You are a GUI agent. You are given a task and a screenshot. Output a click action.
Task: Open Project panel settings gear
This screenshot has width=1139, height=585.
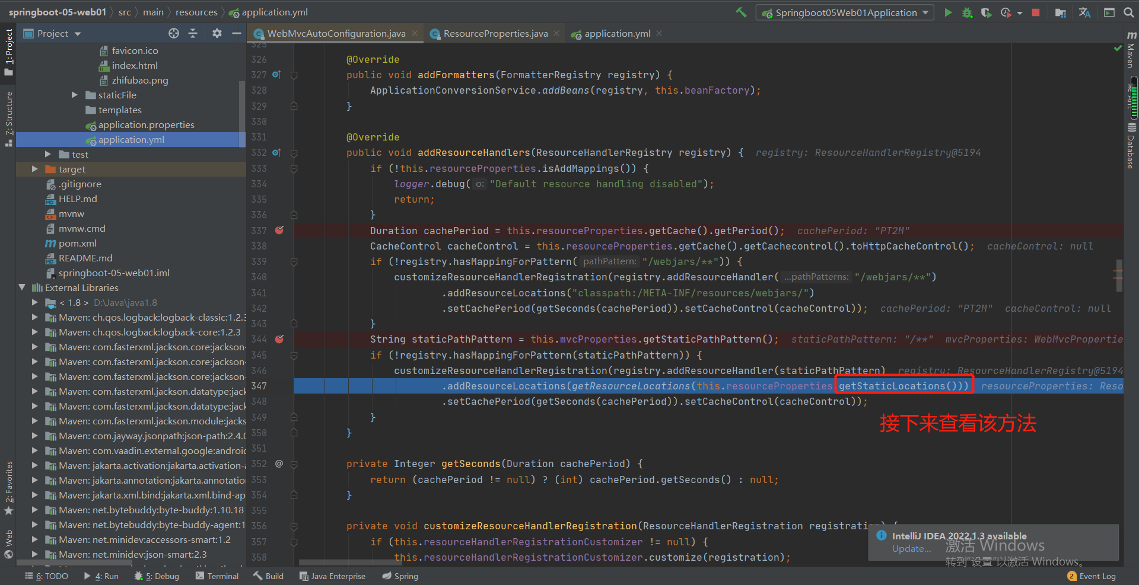(217, 33)
